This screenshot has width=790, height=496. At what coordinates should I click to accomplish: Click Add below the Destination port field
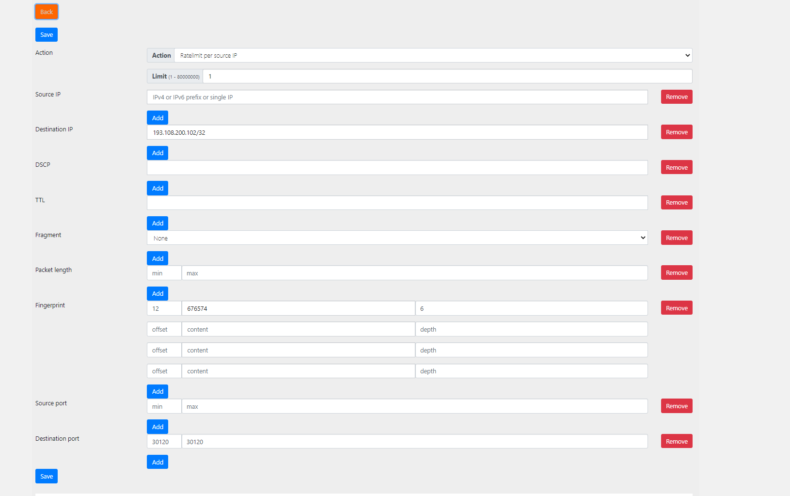[158, 462]
